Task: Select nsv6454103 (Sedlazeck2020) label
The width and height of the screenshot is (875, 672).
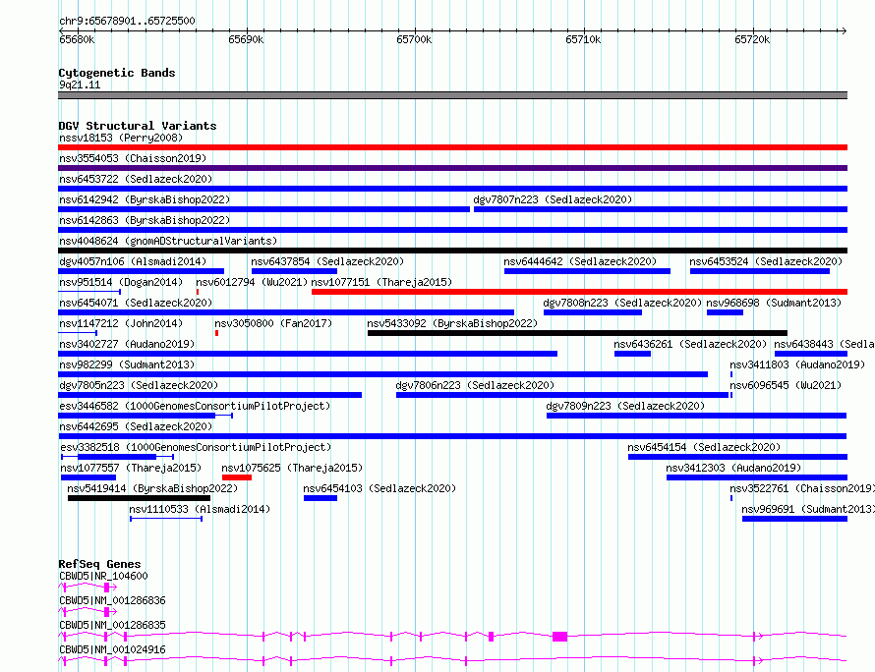Action: point(379,488)
